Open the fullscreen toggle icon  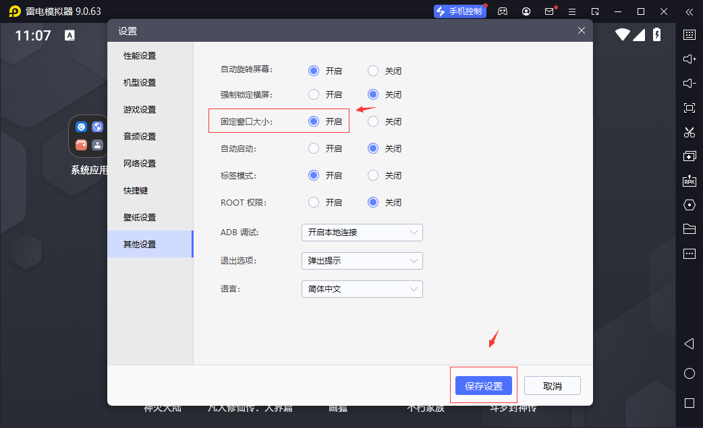tap(690, 107)
